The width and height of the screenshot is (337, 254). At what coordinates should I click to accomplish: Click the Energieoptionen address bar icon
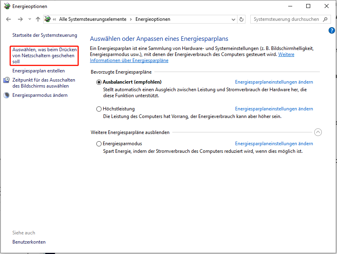[x=48, y=19]
